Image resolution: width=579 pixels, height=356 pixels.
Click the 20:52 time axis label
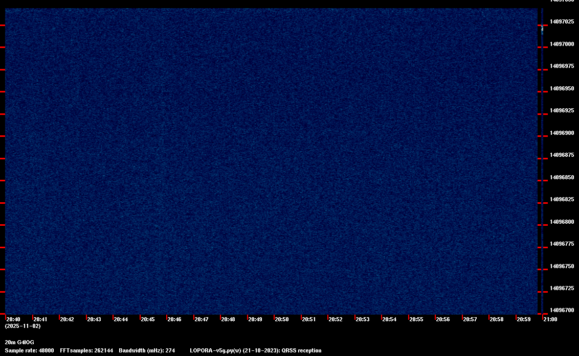tap(336, 319)
